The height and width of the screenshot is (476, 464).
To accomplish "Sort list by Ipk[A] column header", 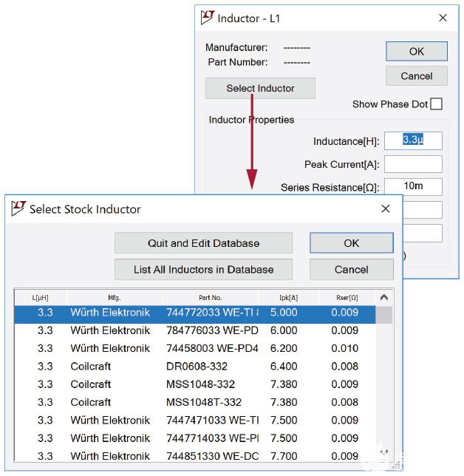I will 287,297.
